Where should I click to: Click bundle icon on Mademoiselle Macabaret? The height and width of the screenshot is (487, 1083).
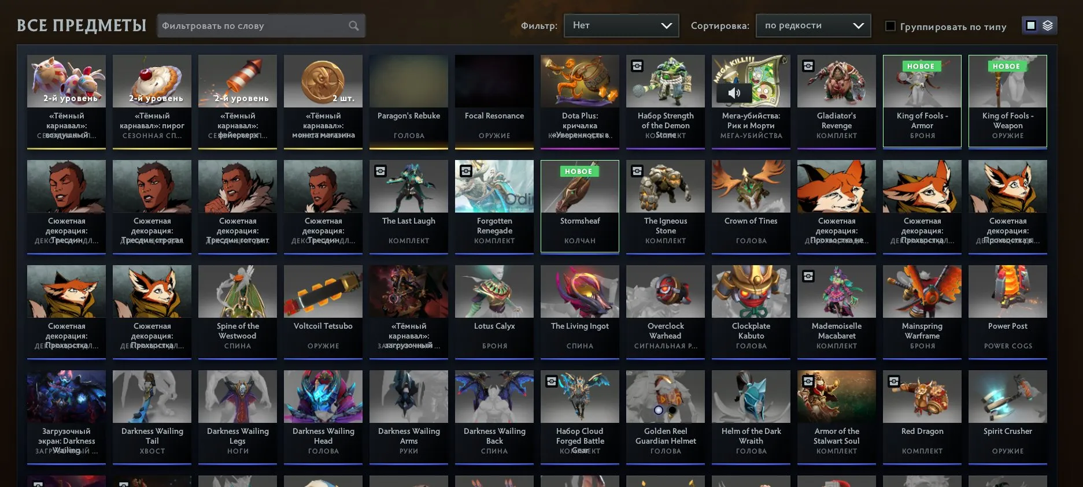tap(808, 276)
